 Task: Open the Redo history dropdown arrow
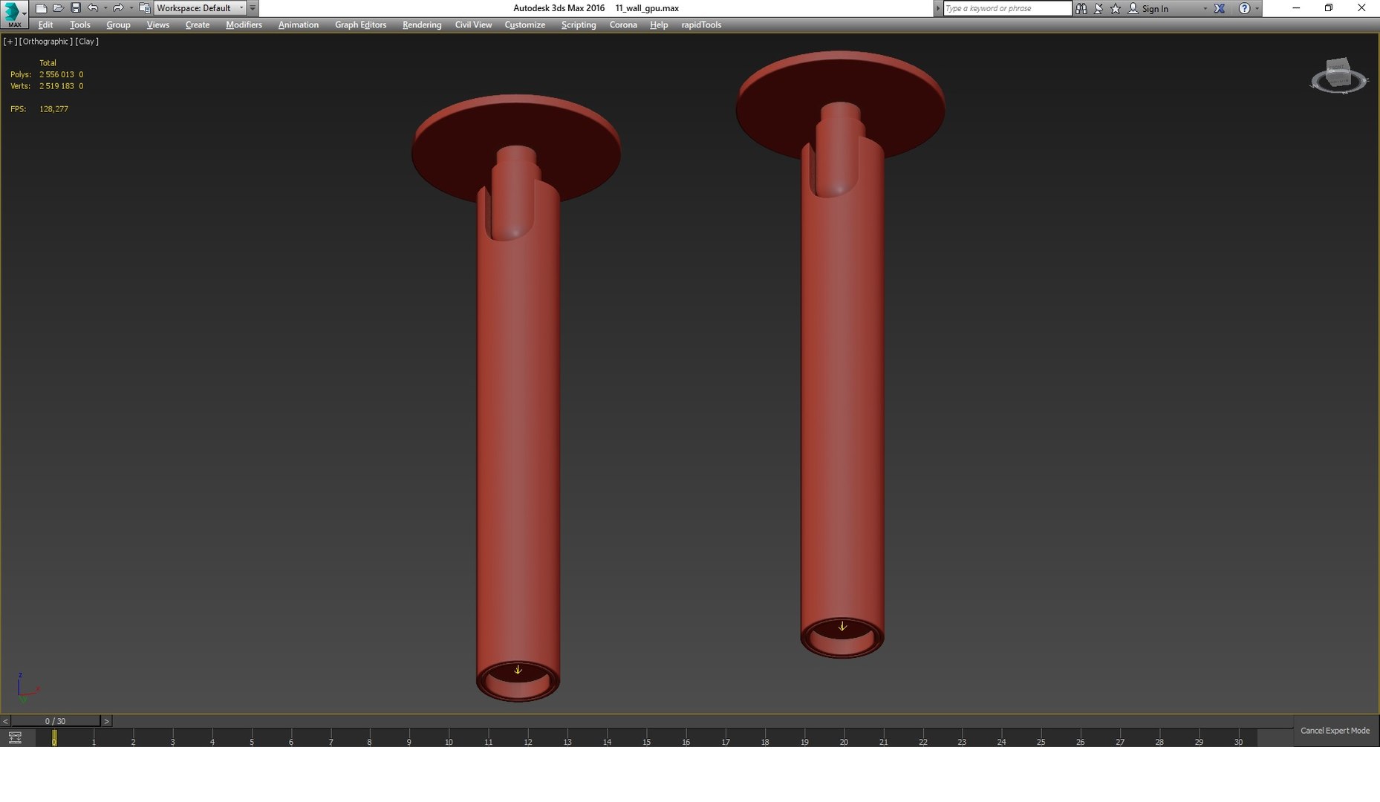131,8
